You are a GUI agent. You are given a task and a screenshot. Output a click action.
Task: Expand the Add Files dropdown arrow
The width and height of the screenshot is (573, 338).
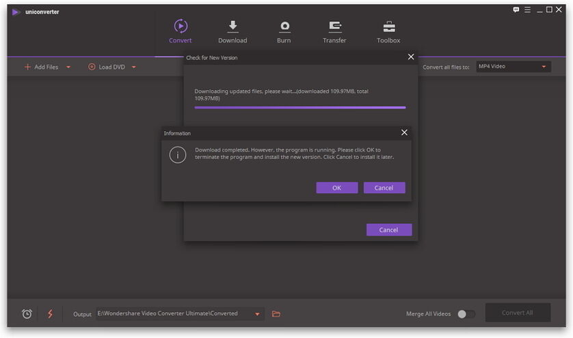(68, 67)
